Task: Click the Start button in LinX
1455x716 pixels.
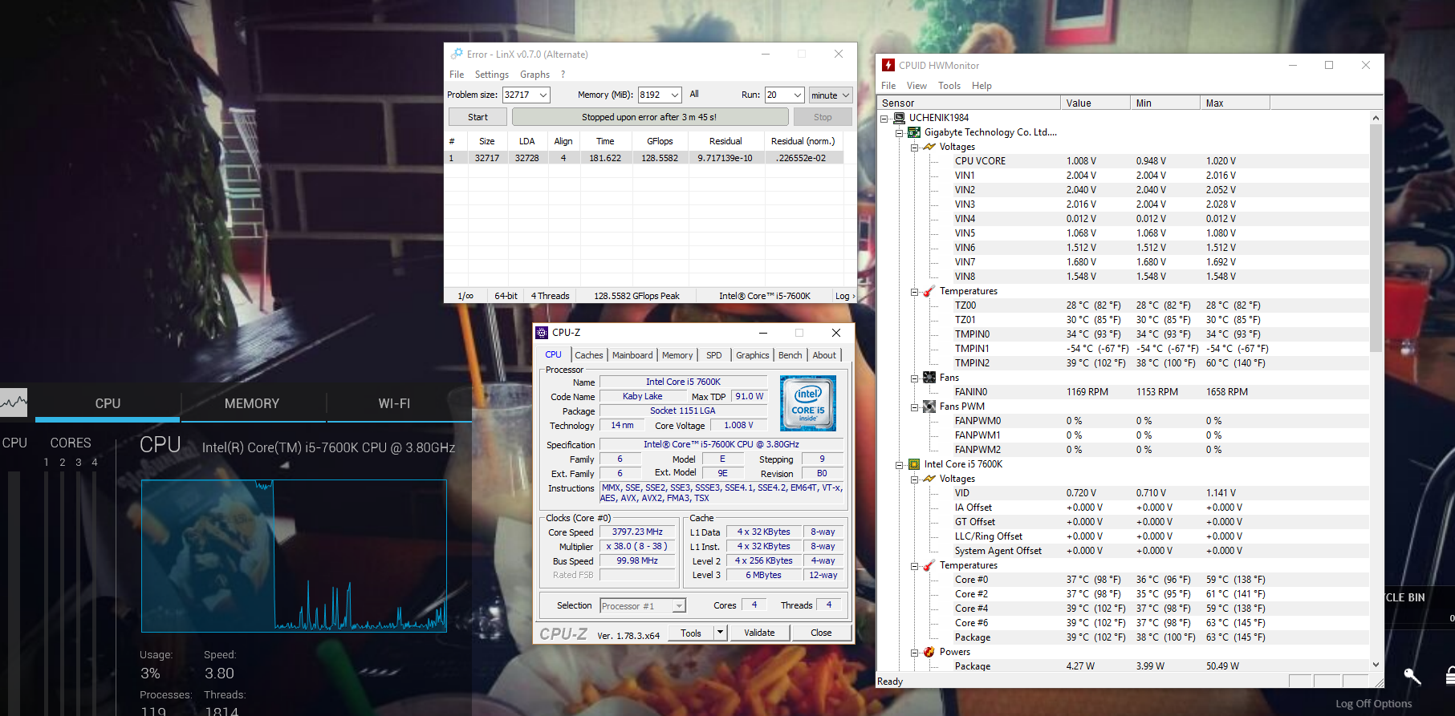Action: pos(478,117)
